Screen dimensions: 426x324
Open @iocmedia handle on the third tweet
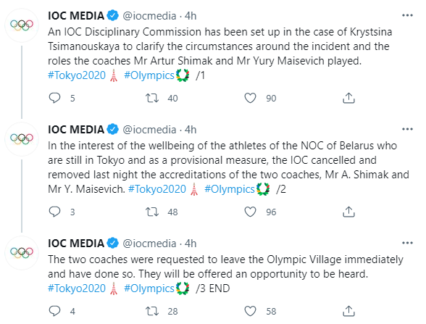pyautogui.click(x=149, y=244)
